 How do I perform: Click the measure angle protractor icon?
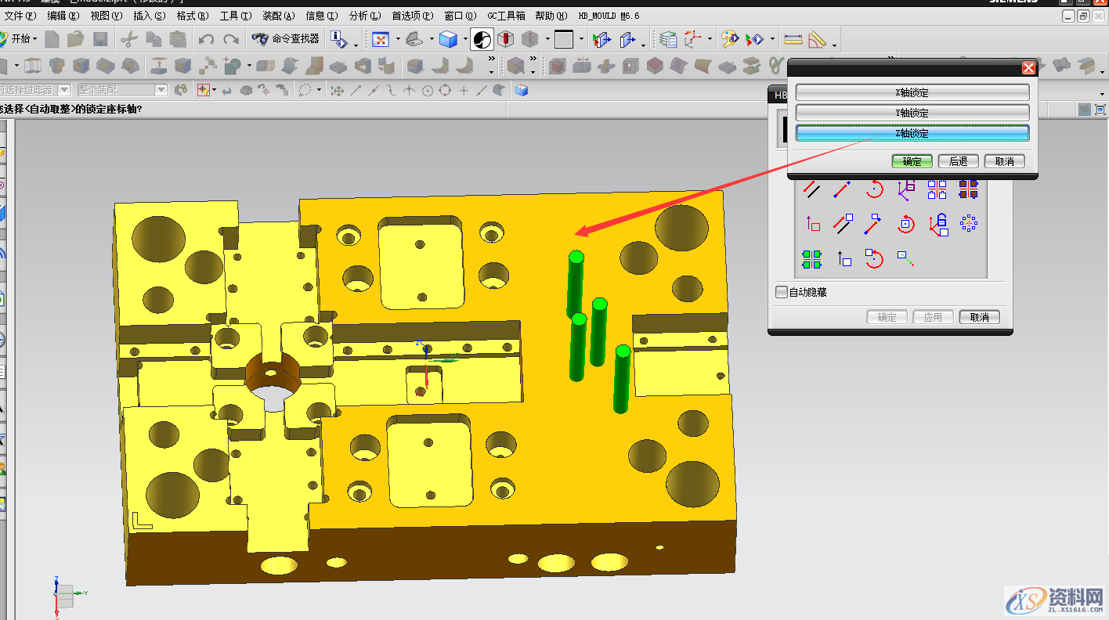817,38
